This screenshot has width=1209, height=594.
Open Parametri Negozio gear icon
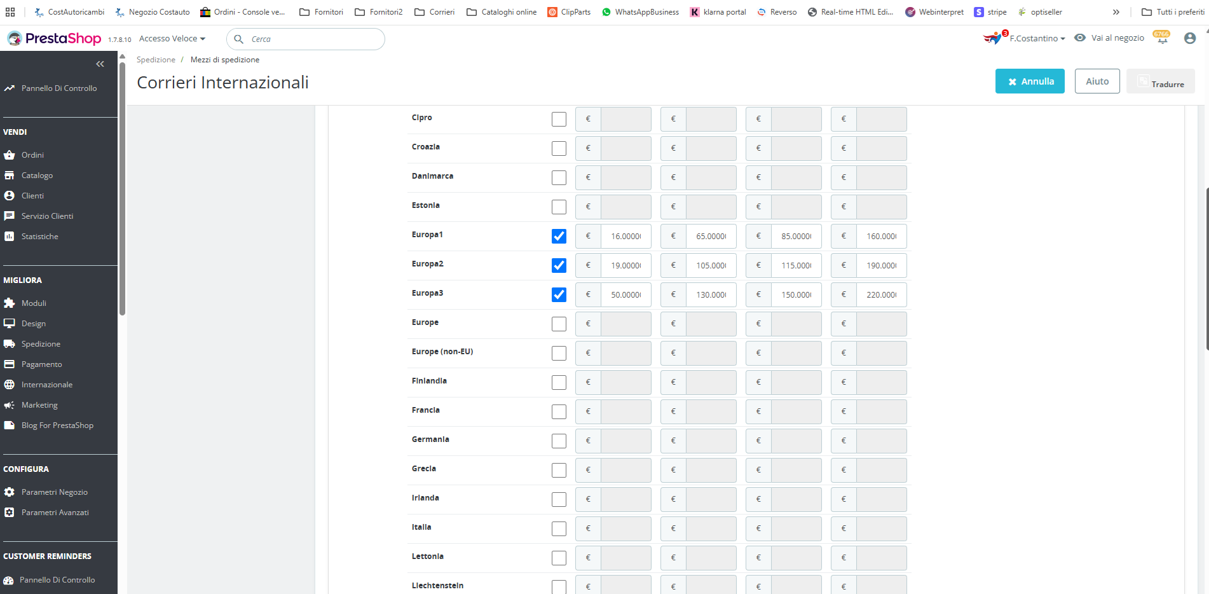(9, 492)
